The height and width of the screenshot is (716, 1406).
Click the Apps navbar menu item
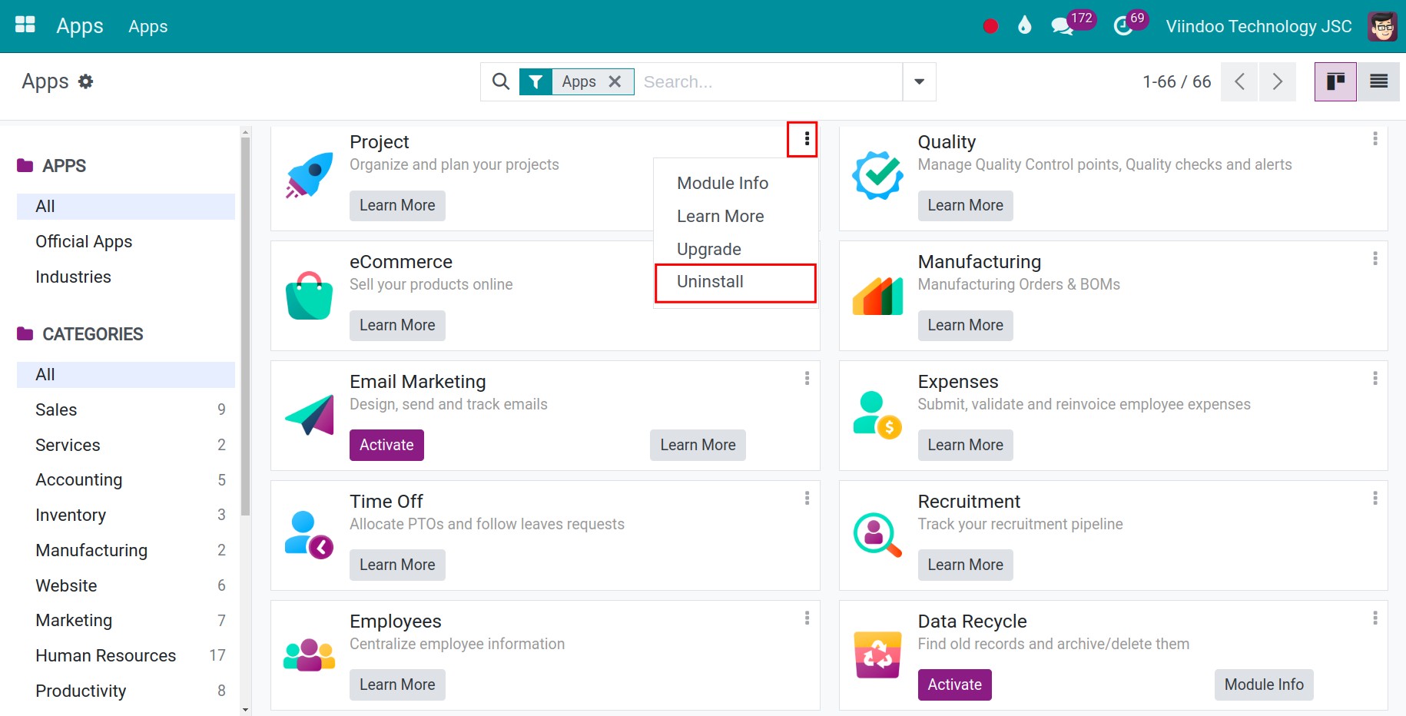tap(148, 26)
